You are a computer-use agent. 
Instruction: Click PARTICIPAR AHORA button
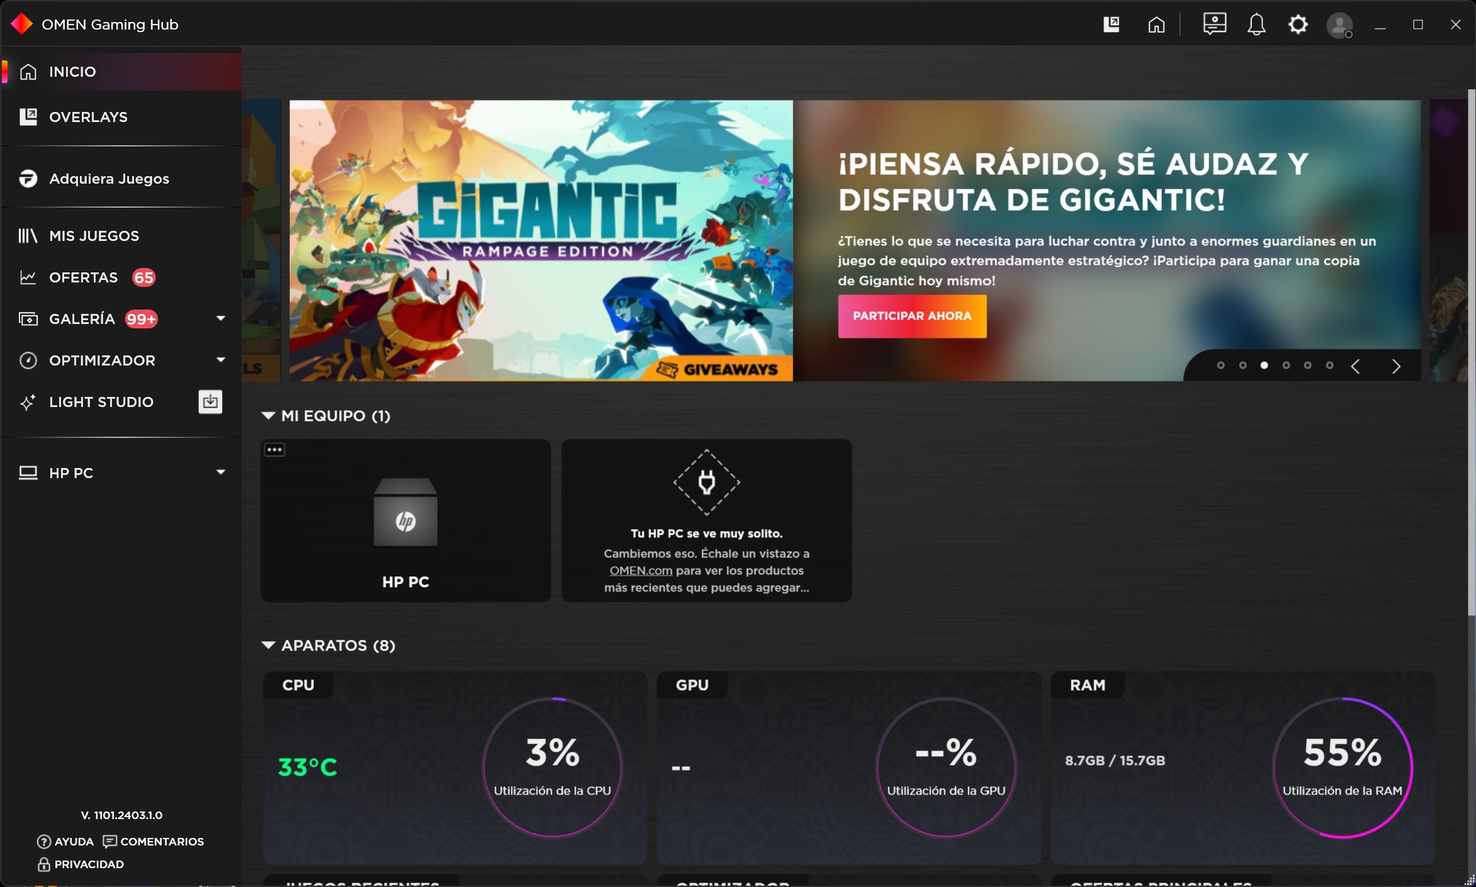point(912,316)
